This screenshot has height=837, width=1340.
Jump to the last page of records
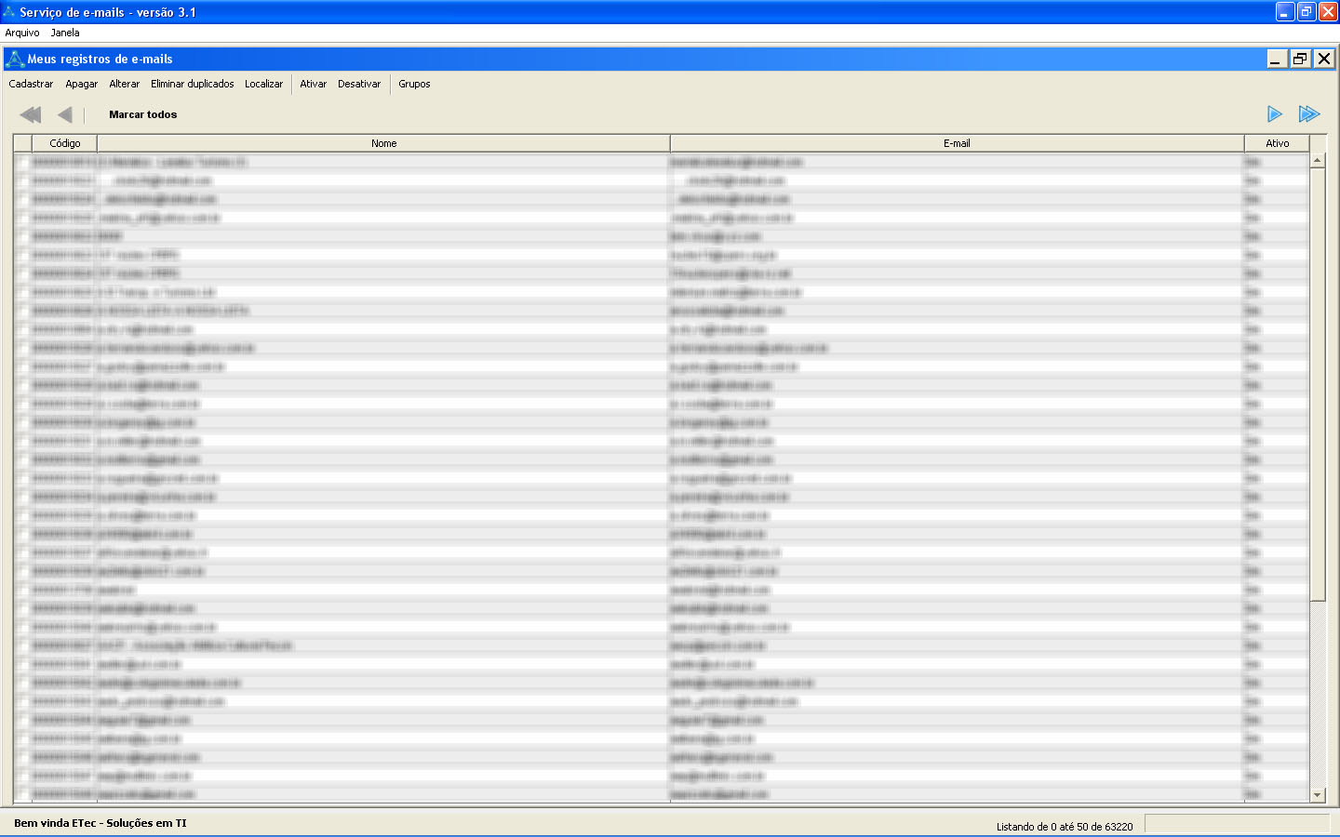(x=1309, y=113)
